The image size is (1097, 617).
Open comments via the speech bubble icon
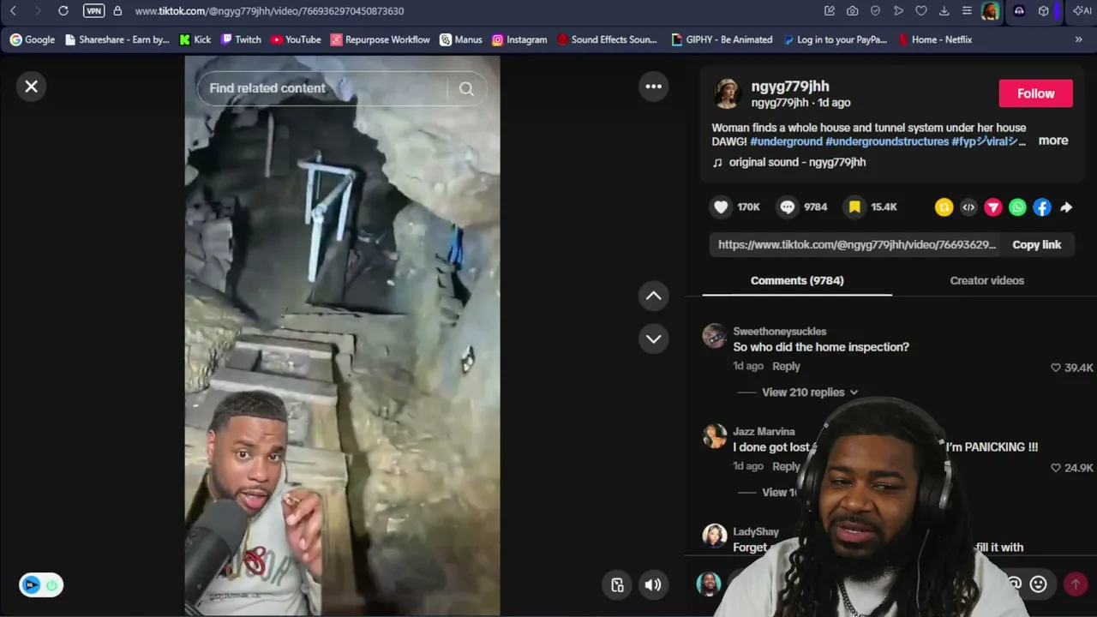click(x=787, y=207)
